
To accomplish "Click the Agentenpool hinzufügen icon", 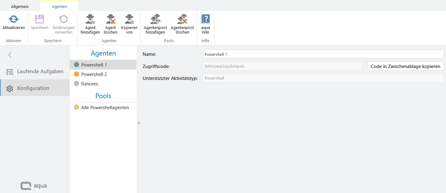I will [155, 20].
